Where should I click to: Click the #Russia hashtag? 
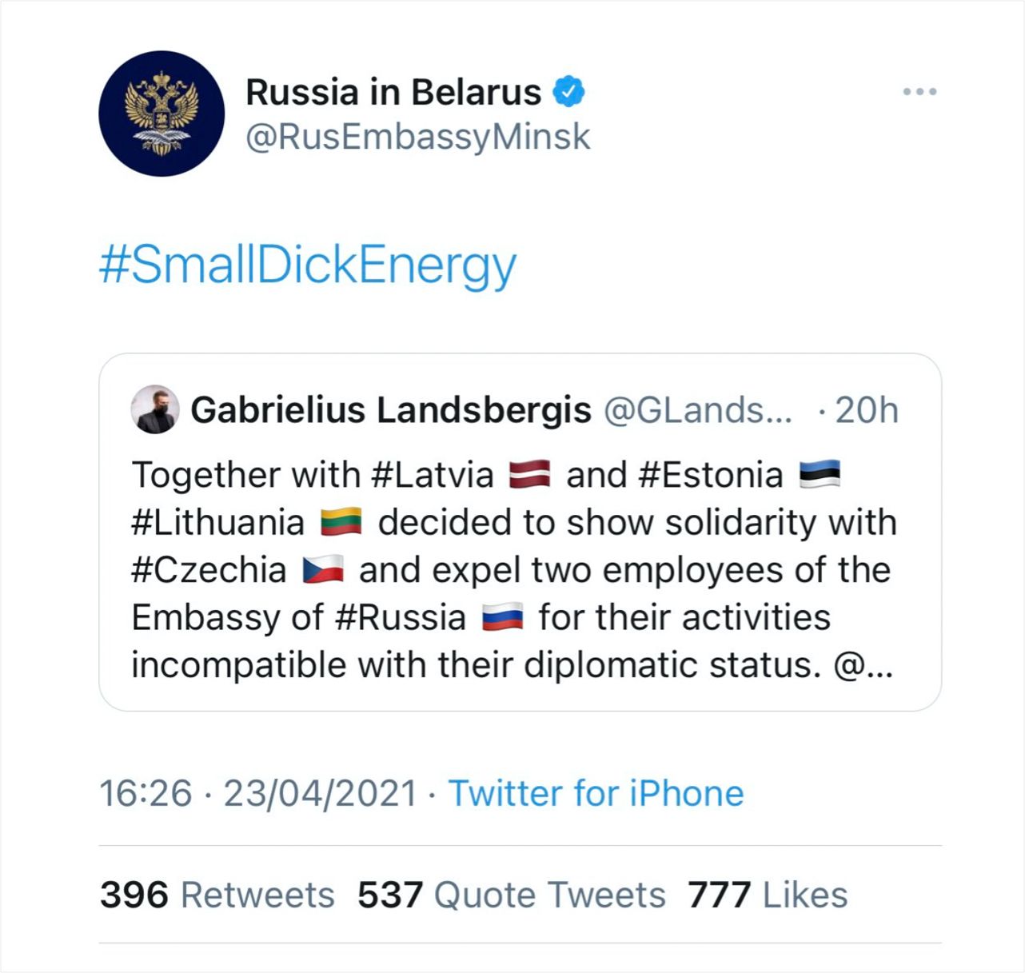click(x=401, y=617)
